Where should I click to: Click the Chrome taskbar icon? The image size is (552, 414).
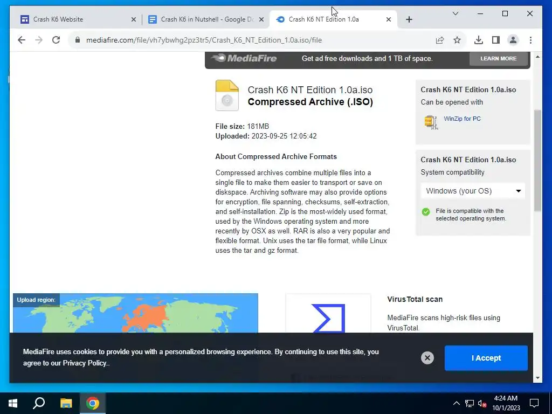tap(93, 403)
